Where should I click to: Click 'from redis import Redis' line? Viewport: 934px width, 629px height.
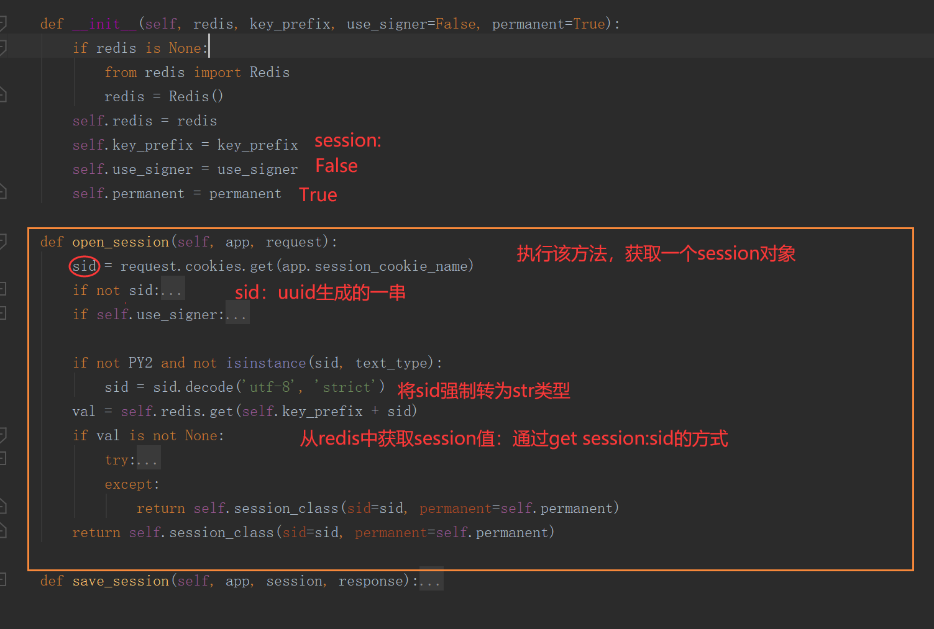[x=197, y=72]
